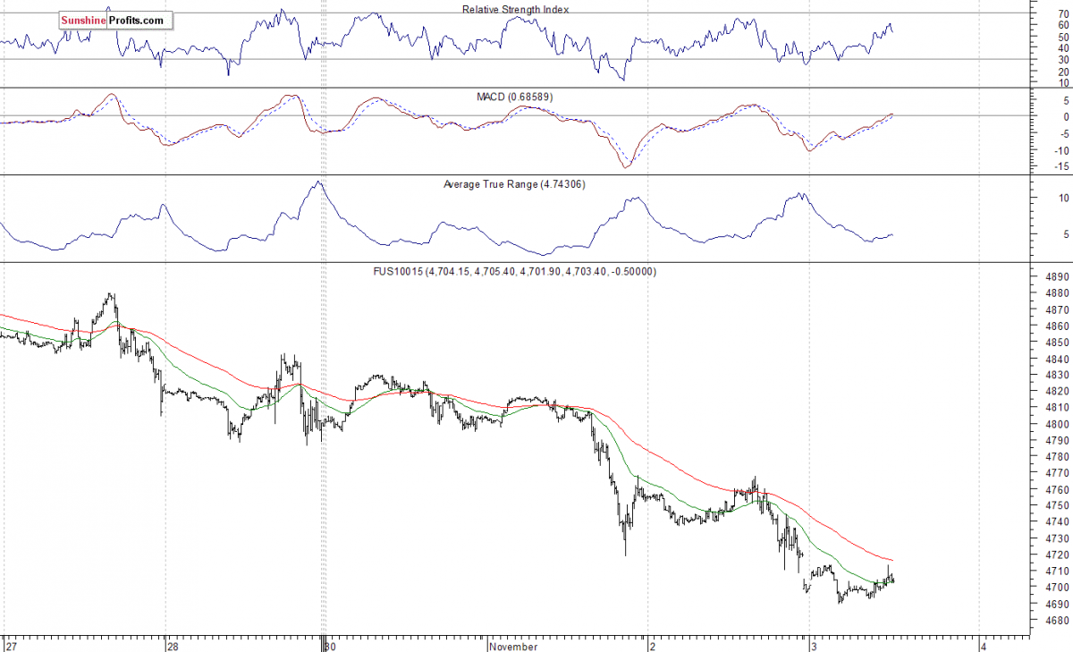The height and width of the screenshot is (652, 1073).
Task: Click the 4680 price axis label
Action: [1056, 620]
